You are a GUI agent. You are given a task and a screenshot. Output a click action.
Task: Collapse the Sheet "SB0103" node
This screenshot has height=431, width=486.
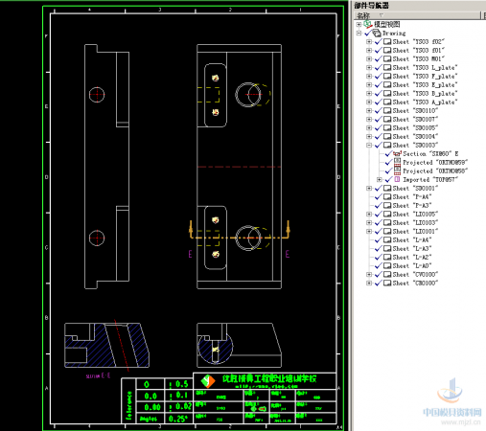click(369, 145)
